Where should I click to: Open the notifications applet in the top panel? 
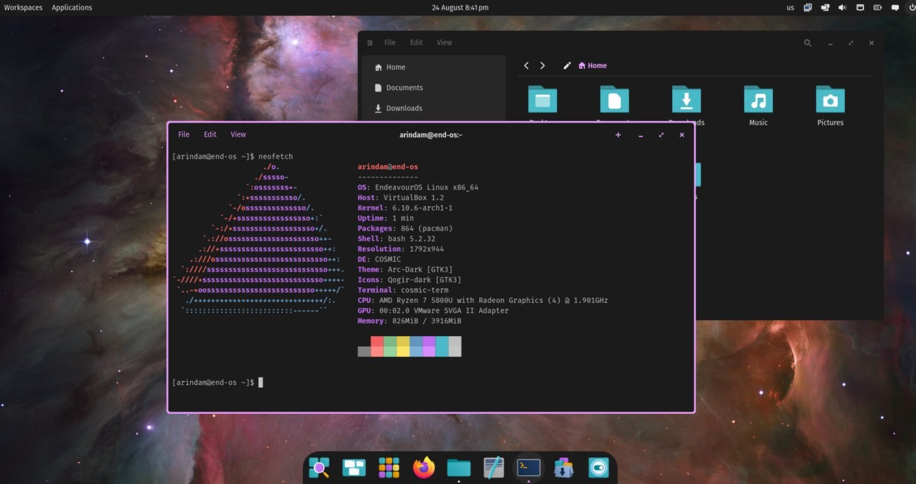895,8
